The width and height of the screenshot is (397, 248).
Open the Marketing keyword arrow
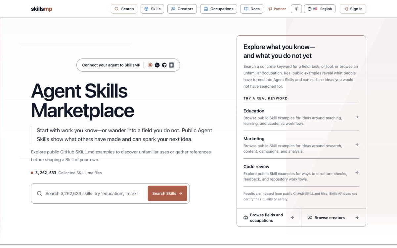coord(357,145)
